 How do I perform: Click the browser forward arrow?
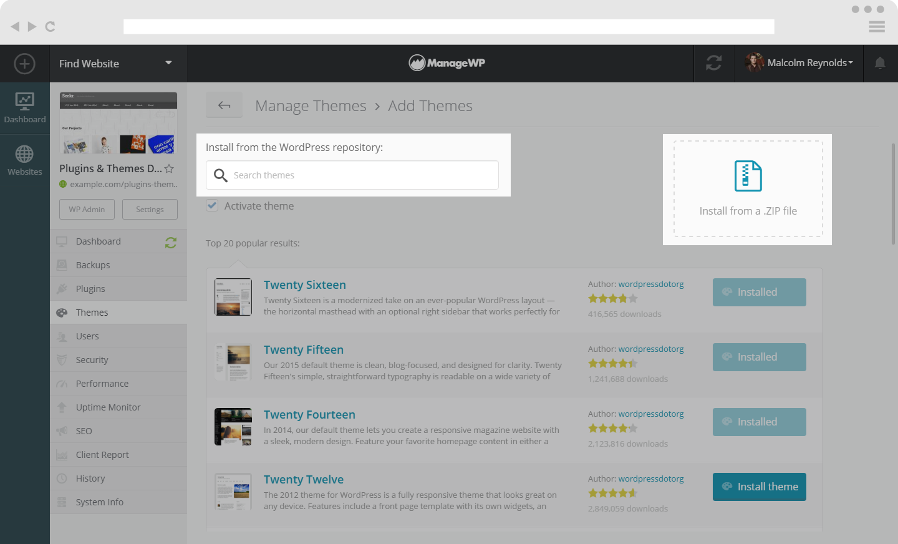click(32, 26)
